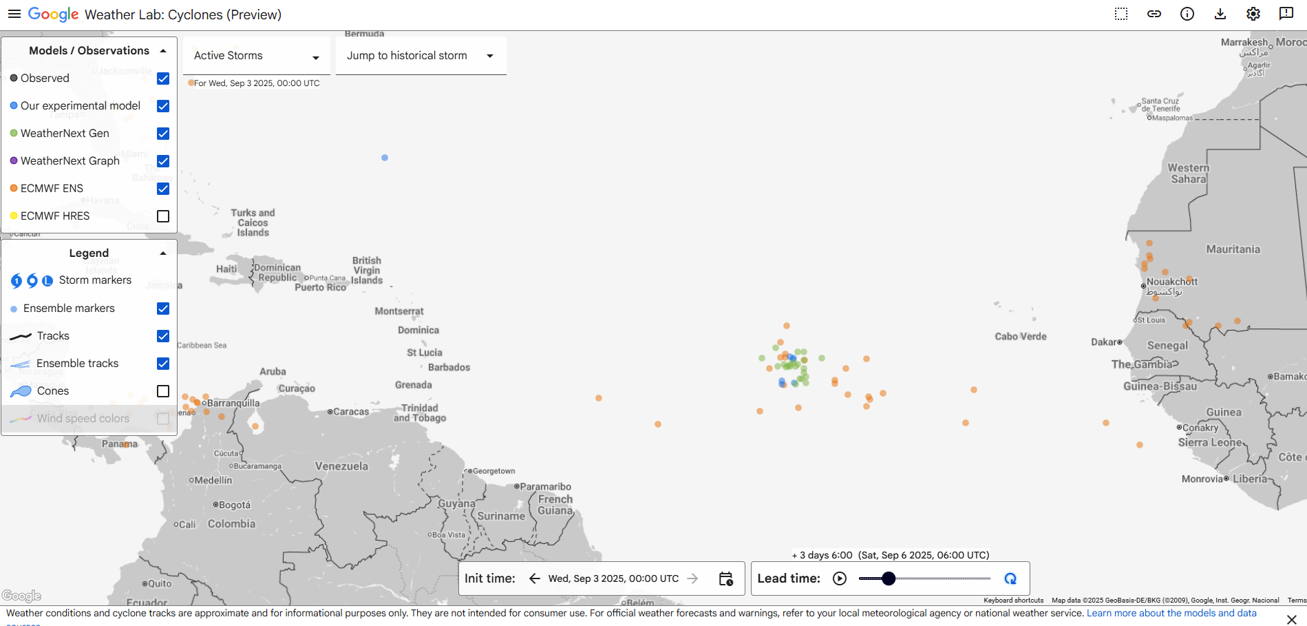1307x626 pixels.
Task: Go to previous init time arrow
Action: coord(535,578)
